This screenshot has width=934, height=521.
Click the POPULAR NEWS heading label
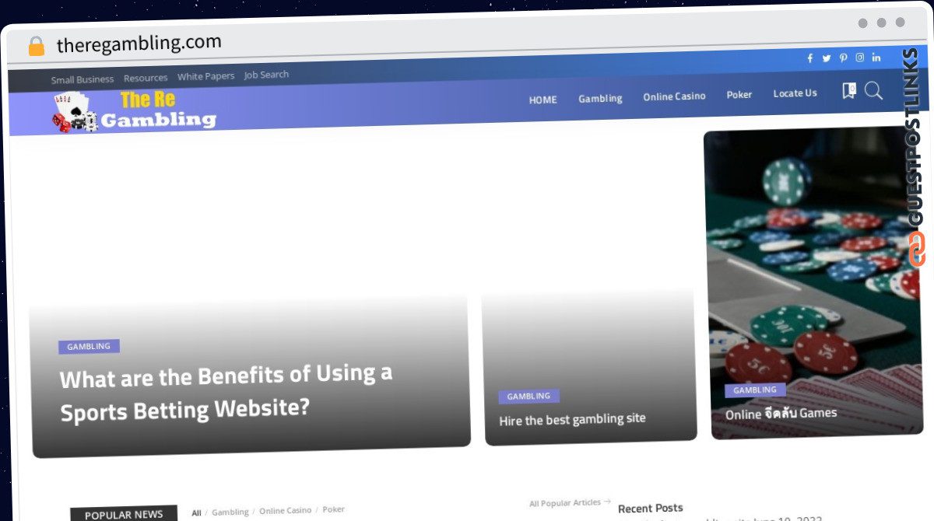point(124,514)
